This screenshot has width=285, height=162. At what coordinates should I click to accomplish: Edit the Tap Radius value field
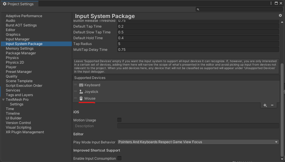(x=198, y=44)
